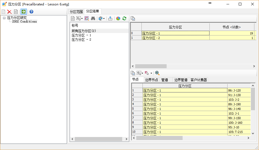Click the label list's horizontal scrollbar right arrow

pos(126,139)
